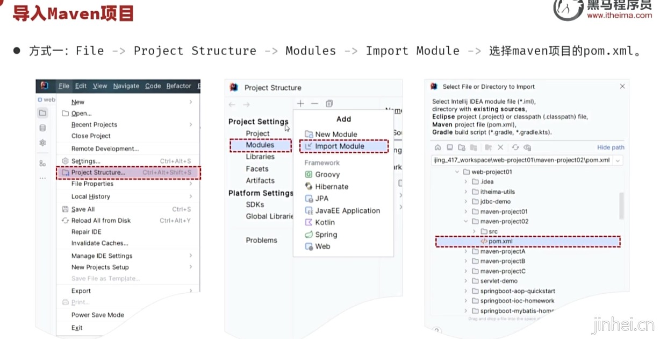Click the New Folder icon in import dialog

[x=489, y=147]
